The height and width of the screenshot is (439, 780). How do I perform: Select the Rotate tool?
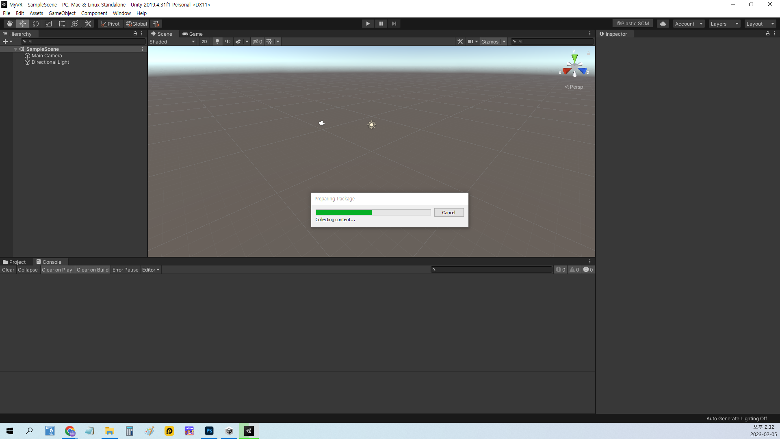tap(36, 24)
